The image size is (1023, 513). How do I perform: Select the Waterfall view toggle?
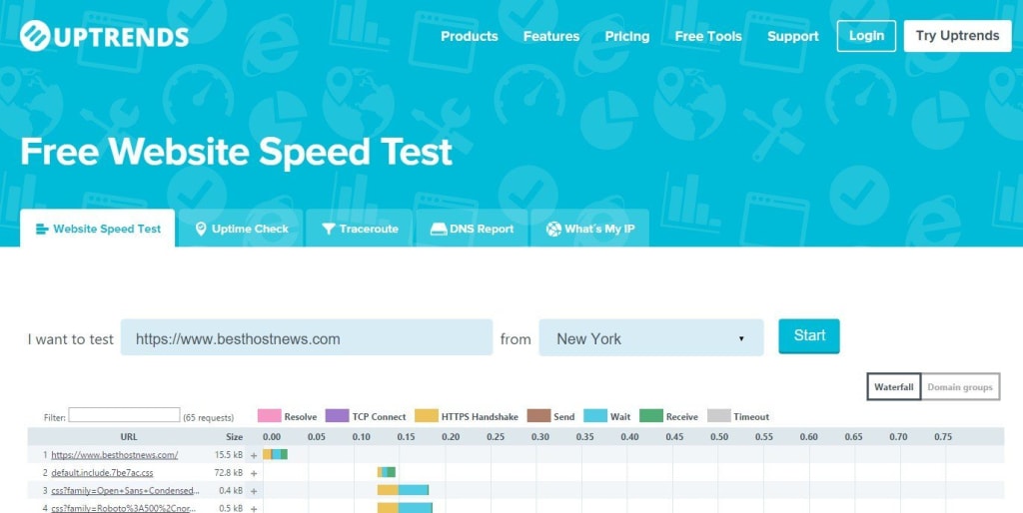(894, 386)
